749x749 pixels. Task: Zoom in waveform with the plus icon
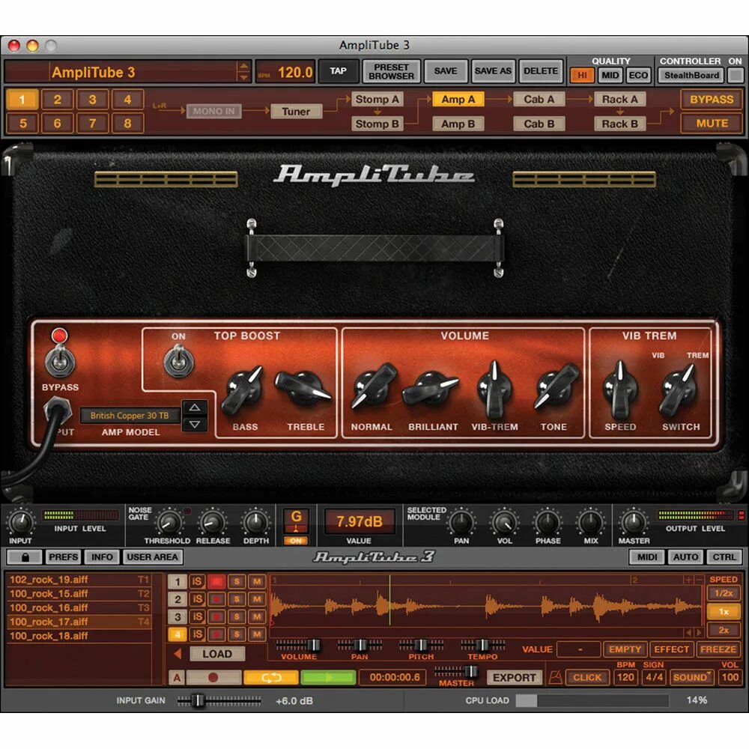(688, 580)
